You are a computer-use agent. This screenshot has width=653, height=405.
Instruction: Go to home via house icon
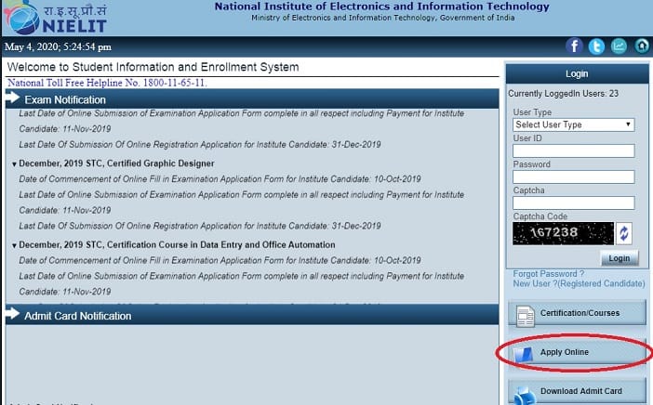[x=641, y=46]
